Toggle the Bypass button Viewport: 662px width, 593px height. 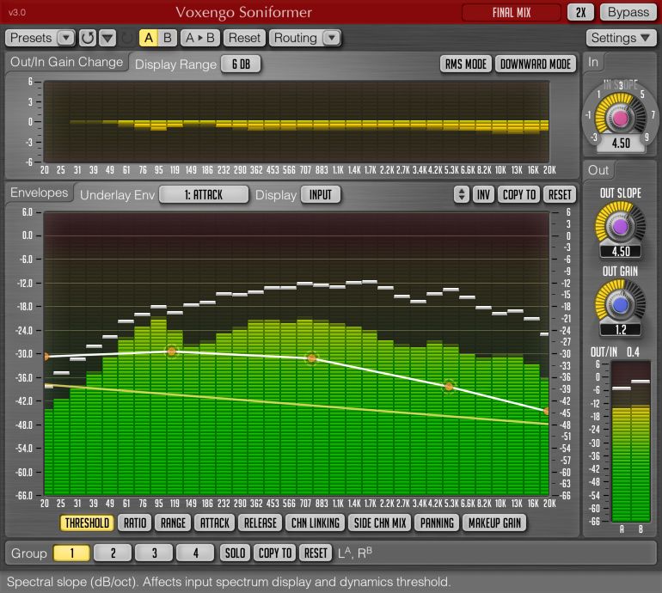coord(628,12)
